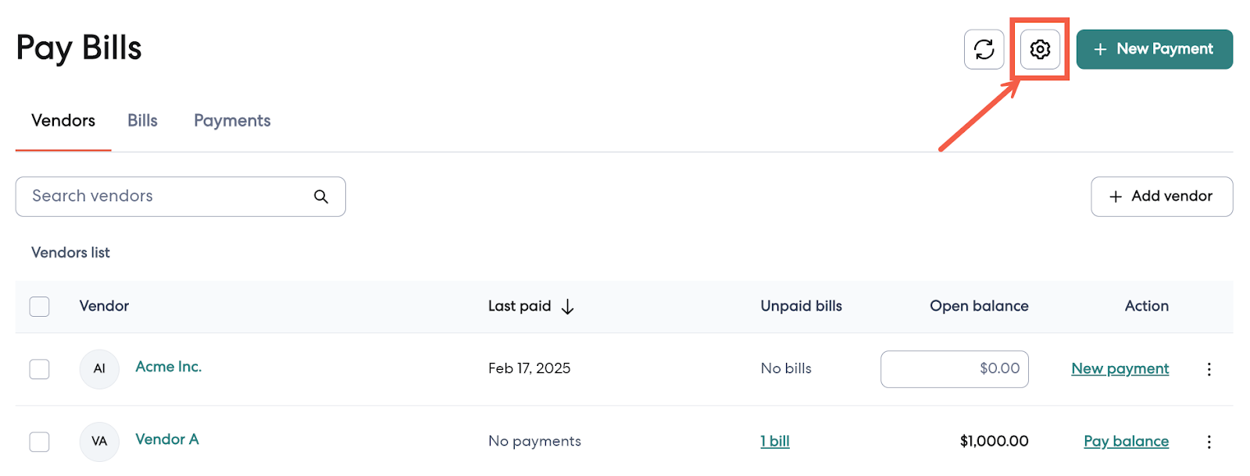The image size is (1250, 476).
Task: Click the Last paid sort arrow
Action: click(568, 307)
